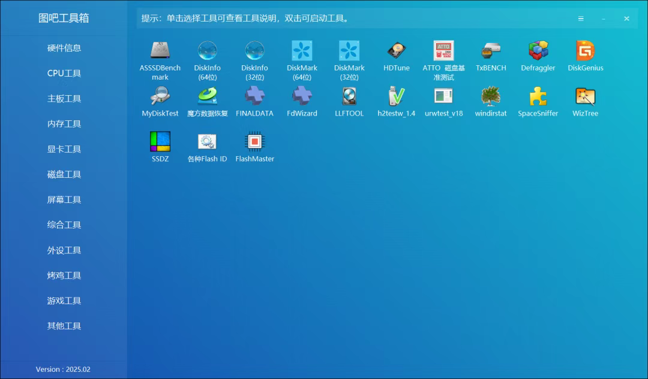Open the hamburger menu at top right
The width and height of the screenshot is (648, 379).
coord(581,18)
